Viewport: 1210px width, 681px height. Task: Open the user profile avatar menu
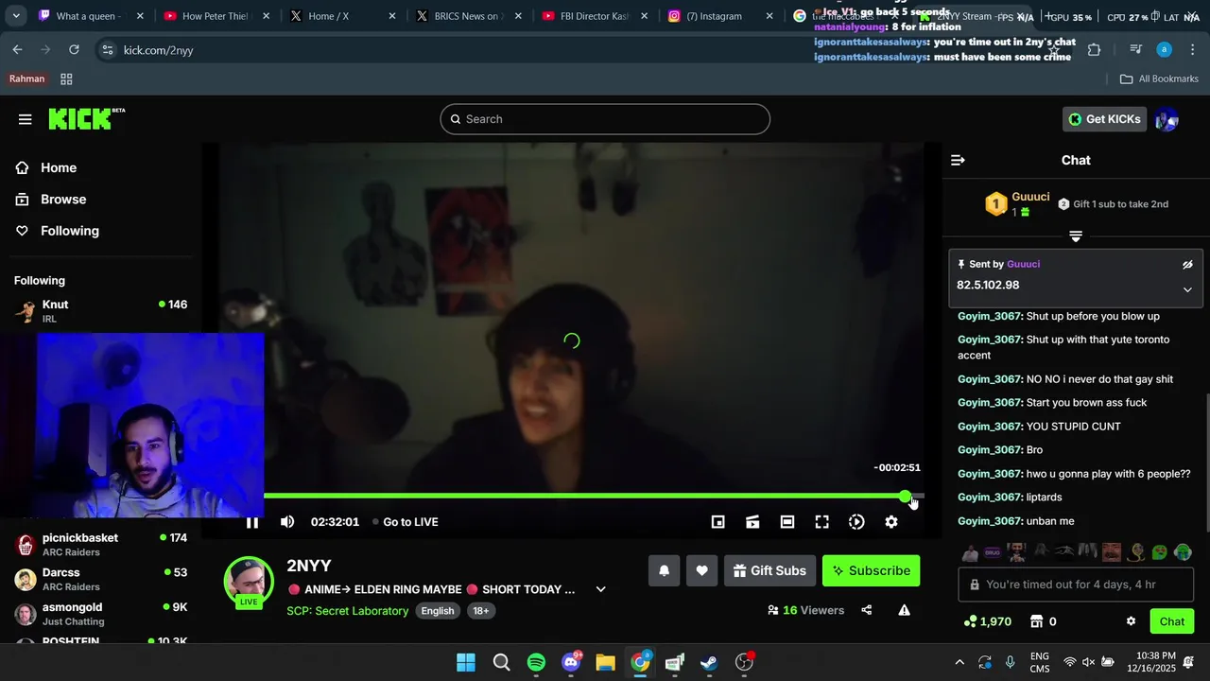tap(1167, 119)
